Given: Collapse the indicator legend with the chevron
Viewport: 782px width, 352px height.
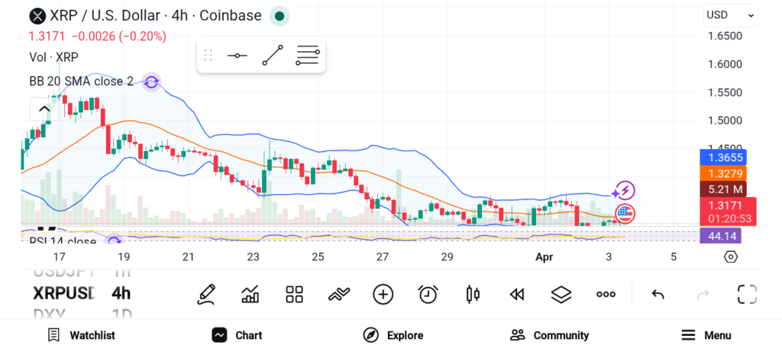Looking at the screenshot, I should [44, 109].
